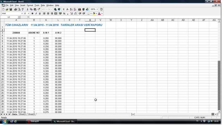Select column K header
The width and height of the screenshot is (222, 125).
click(x=46, y=20)
